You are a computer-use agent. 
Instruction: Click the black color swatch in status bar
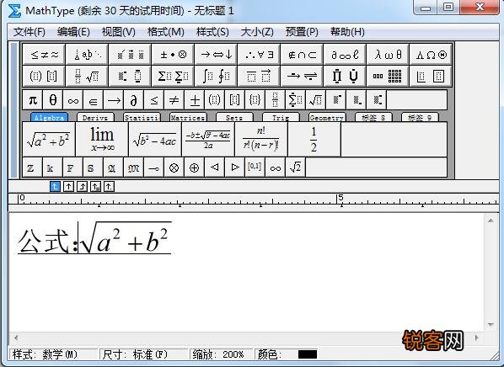click(308, 354)
